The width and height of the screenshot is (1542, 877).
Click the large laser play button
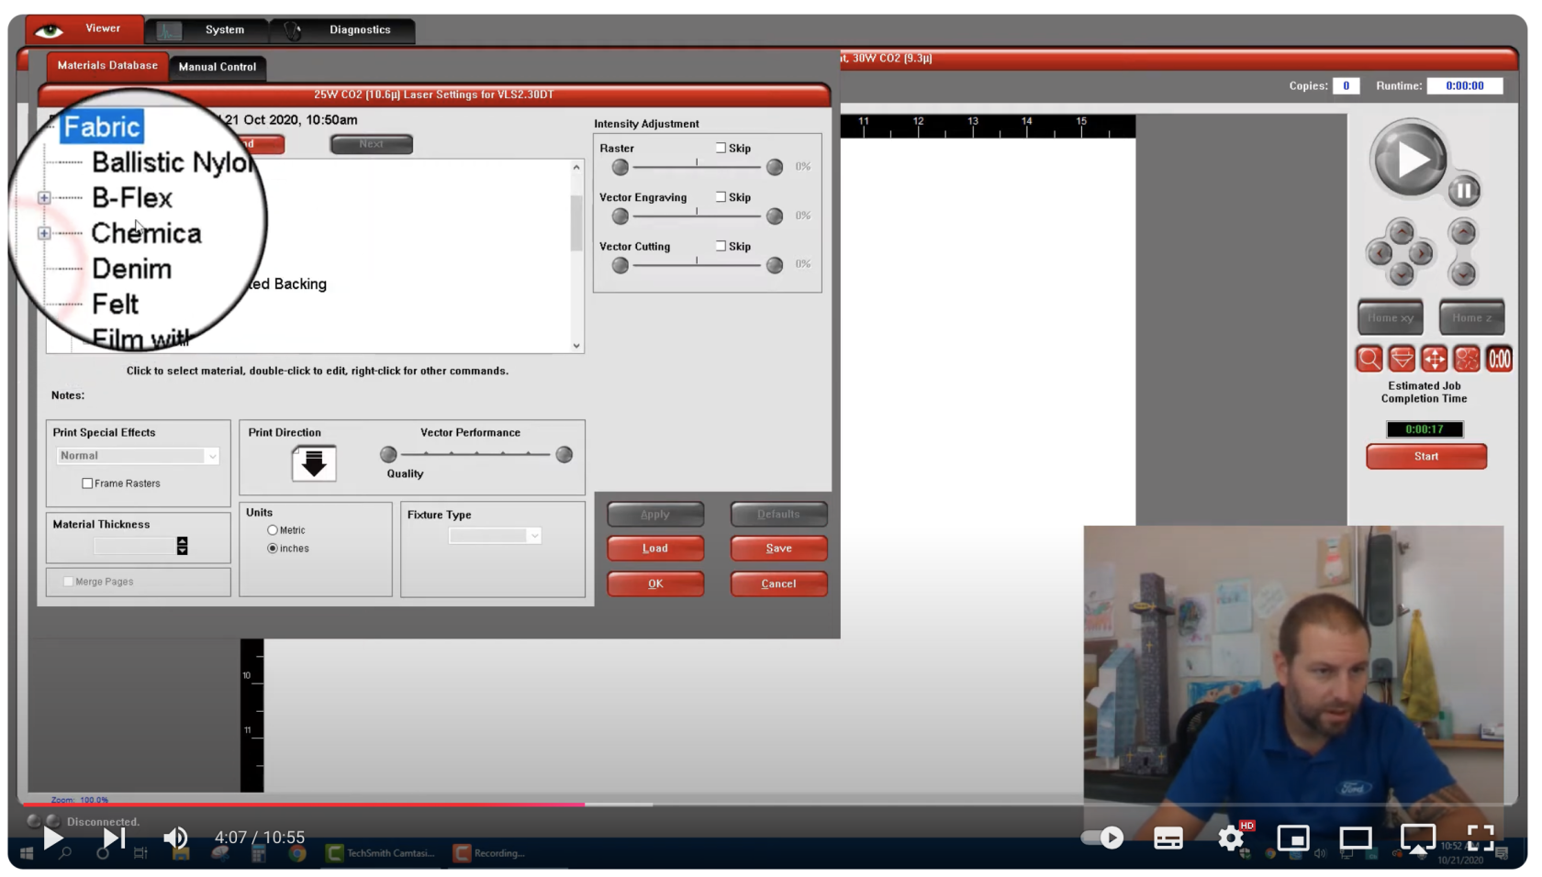point(1409,159)
